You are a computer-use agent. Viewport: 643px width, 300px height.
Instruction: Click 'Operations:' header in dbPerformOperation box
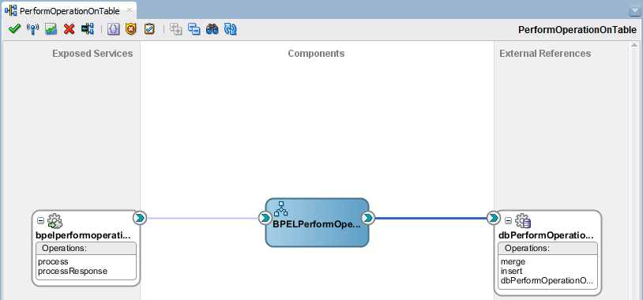pos(548,249)
